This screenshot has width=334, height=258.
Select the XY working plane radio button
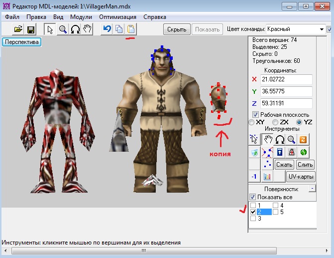click(251, 122)
